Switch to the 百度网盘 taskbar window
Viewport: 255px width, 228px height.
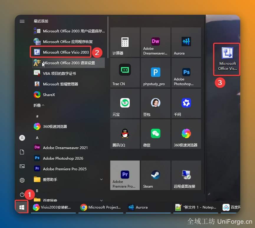[231, 207]
